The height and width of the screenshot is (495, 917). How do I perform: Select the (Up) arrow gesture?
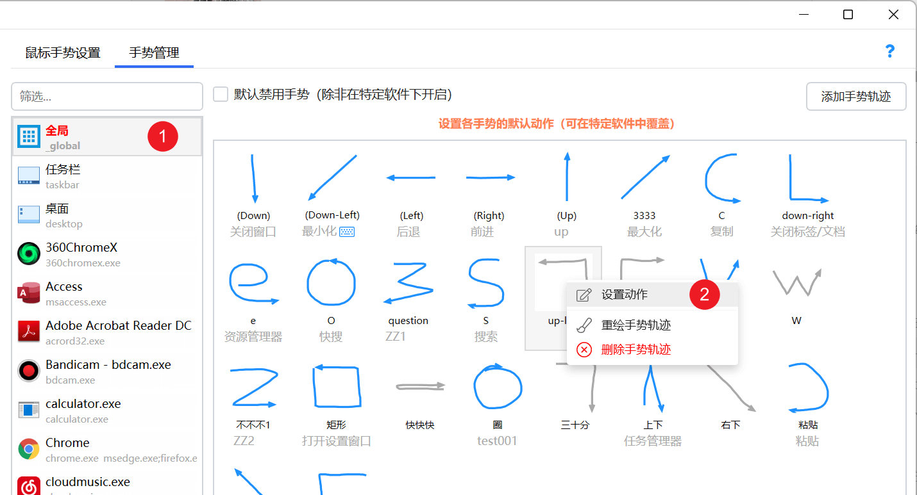click(x=567, y=177)
